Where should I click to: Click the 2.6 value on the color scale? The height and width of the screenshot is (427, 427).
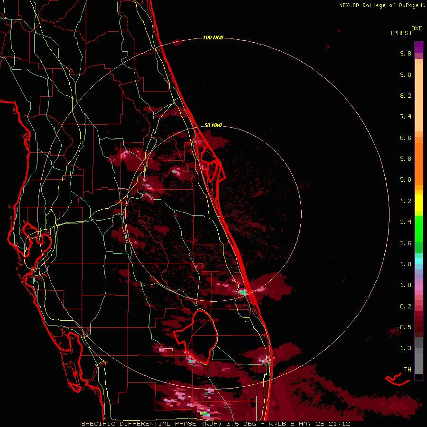406,243
